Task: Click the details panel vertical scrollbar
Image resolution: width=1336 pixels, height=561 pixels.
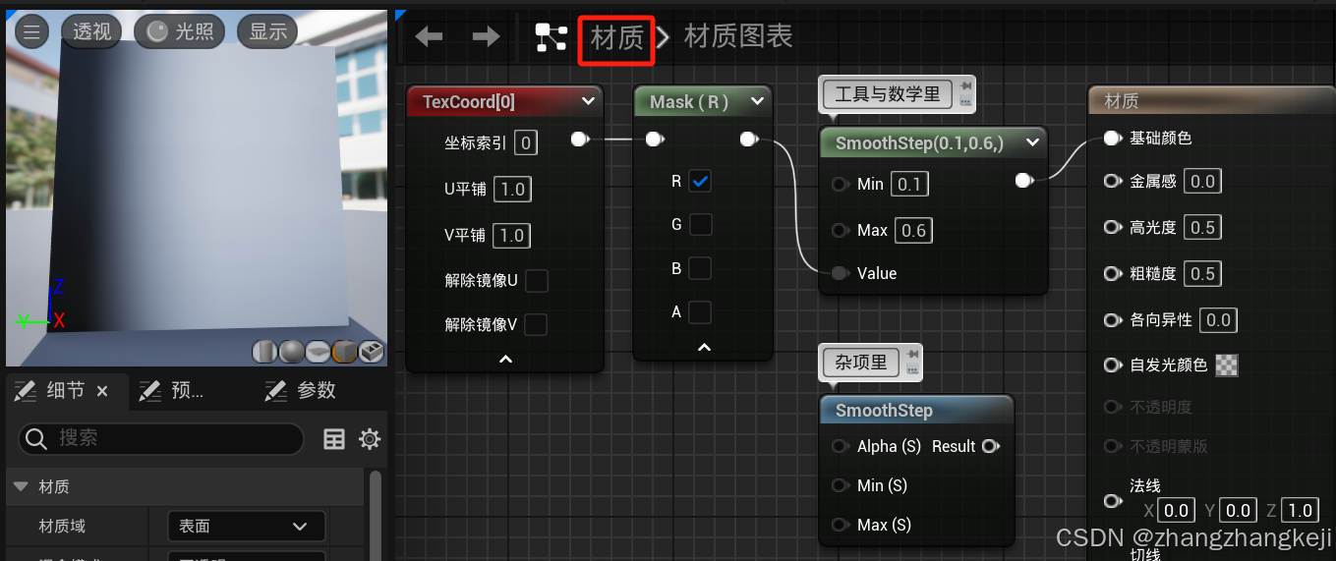Action: 375,515
